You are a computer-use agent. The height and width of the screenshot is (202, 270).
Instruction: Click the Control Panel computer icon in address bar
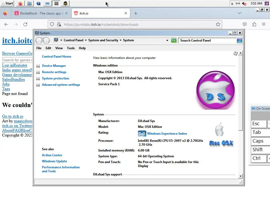56,40
